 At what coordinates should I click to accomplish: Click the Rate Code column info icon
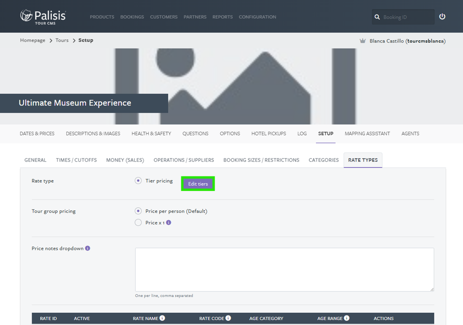tap(228, 318)
